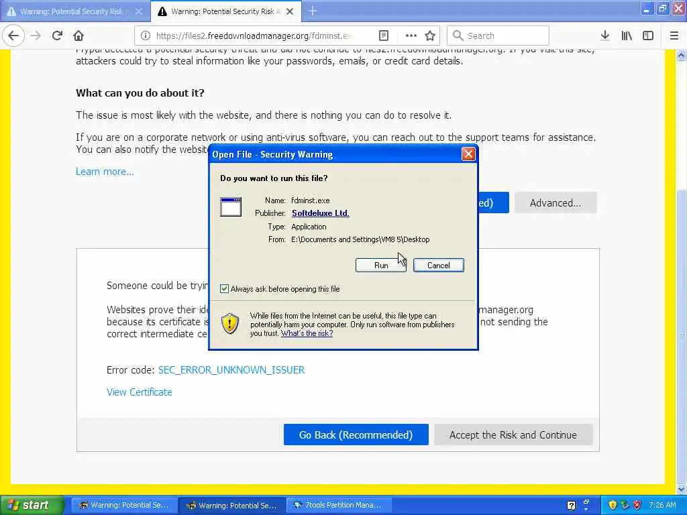Open a new tab with the plus button
Screen dimensions: 687x515
(x=313, y=11)
